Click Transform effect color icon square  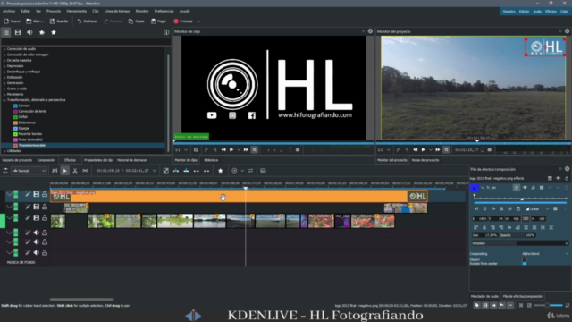(475, 188)
